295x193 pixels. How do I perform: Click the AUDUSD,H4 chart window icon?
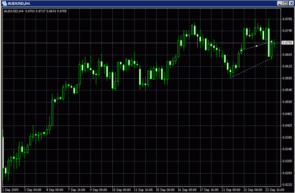pos(4,3)
